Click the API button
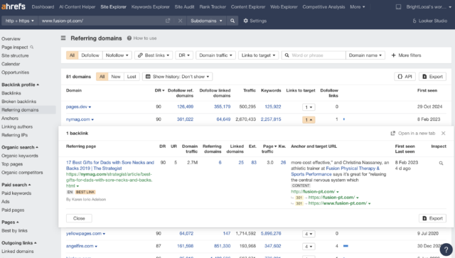 (405, 77)
